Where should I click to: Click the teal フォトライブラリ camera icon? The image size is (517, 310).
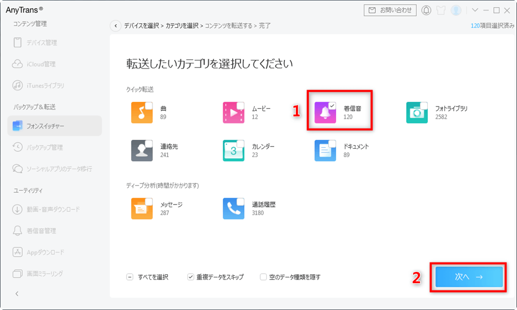[417, 113]
